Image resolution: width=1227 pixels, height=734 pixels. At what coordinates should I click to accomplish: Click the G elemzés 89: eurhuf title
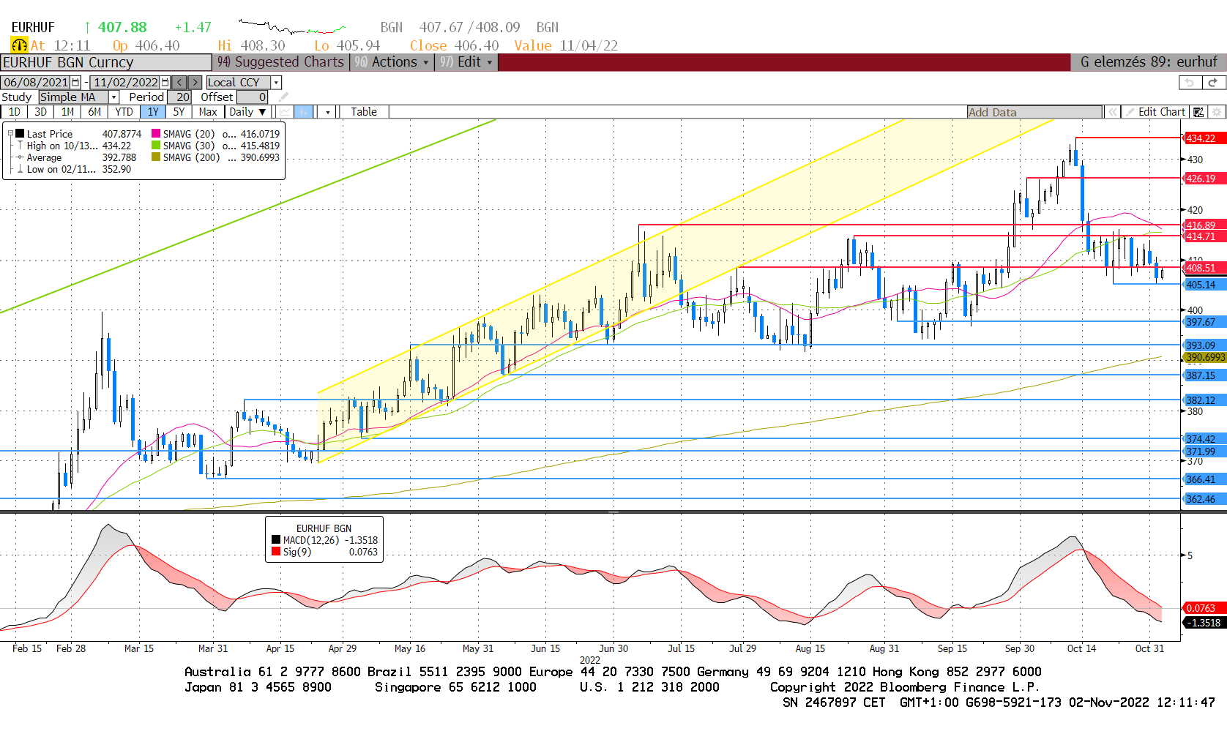pyautogui.click(x=1149, y=62)
